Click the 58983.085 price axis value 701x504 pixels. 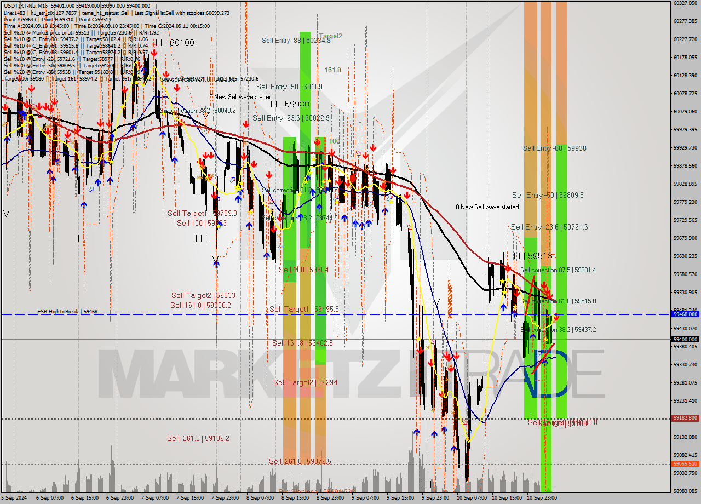pyautogui.click(x=685, y=491)
